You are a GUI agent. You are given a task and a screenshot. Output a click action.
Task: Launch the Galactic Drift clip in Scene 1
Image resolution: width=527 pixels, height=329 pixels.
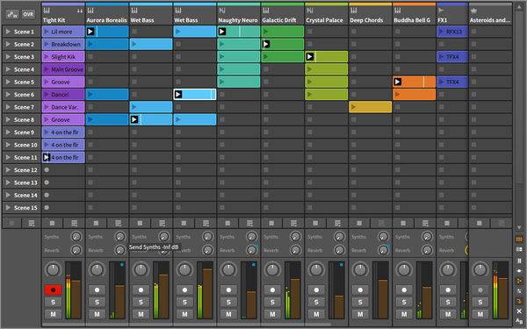(266, 32)
